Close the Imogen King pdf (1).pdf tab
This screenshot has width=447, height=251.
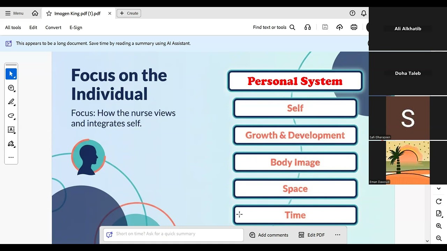(110, 13)
